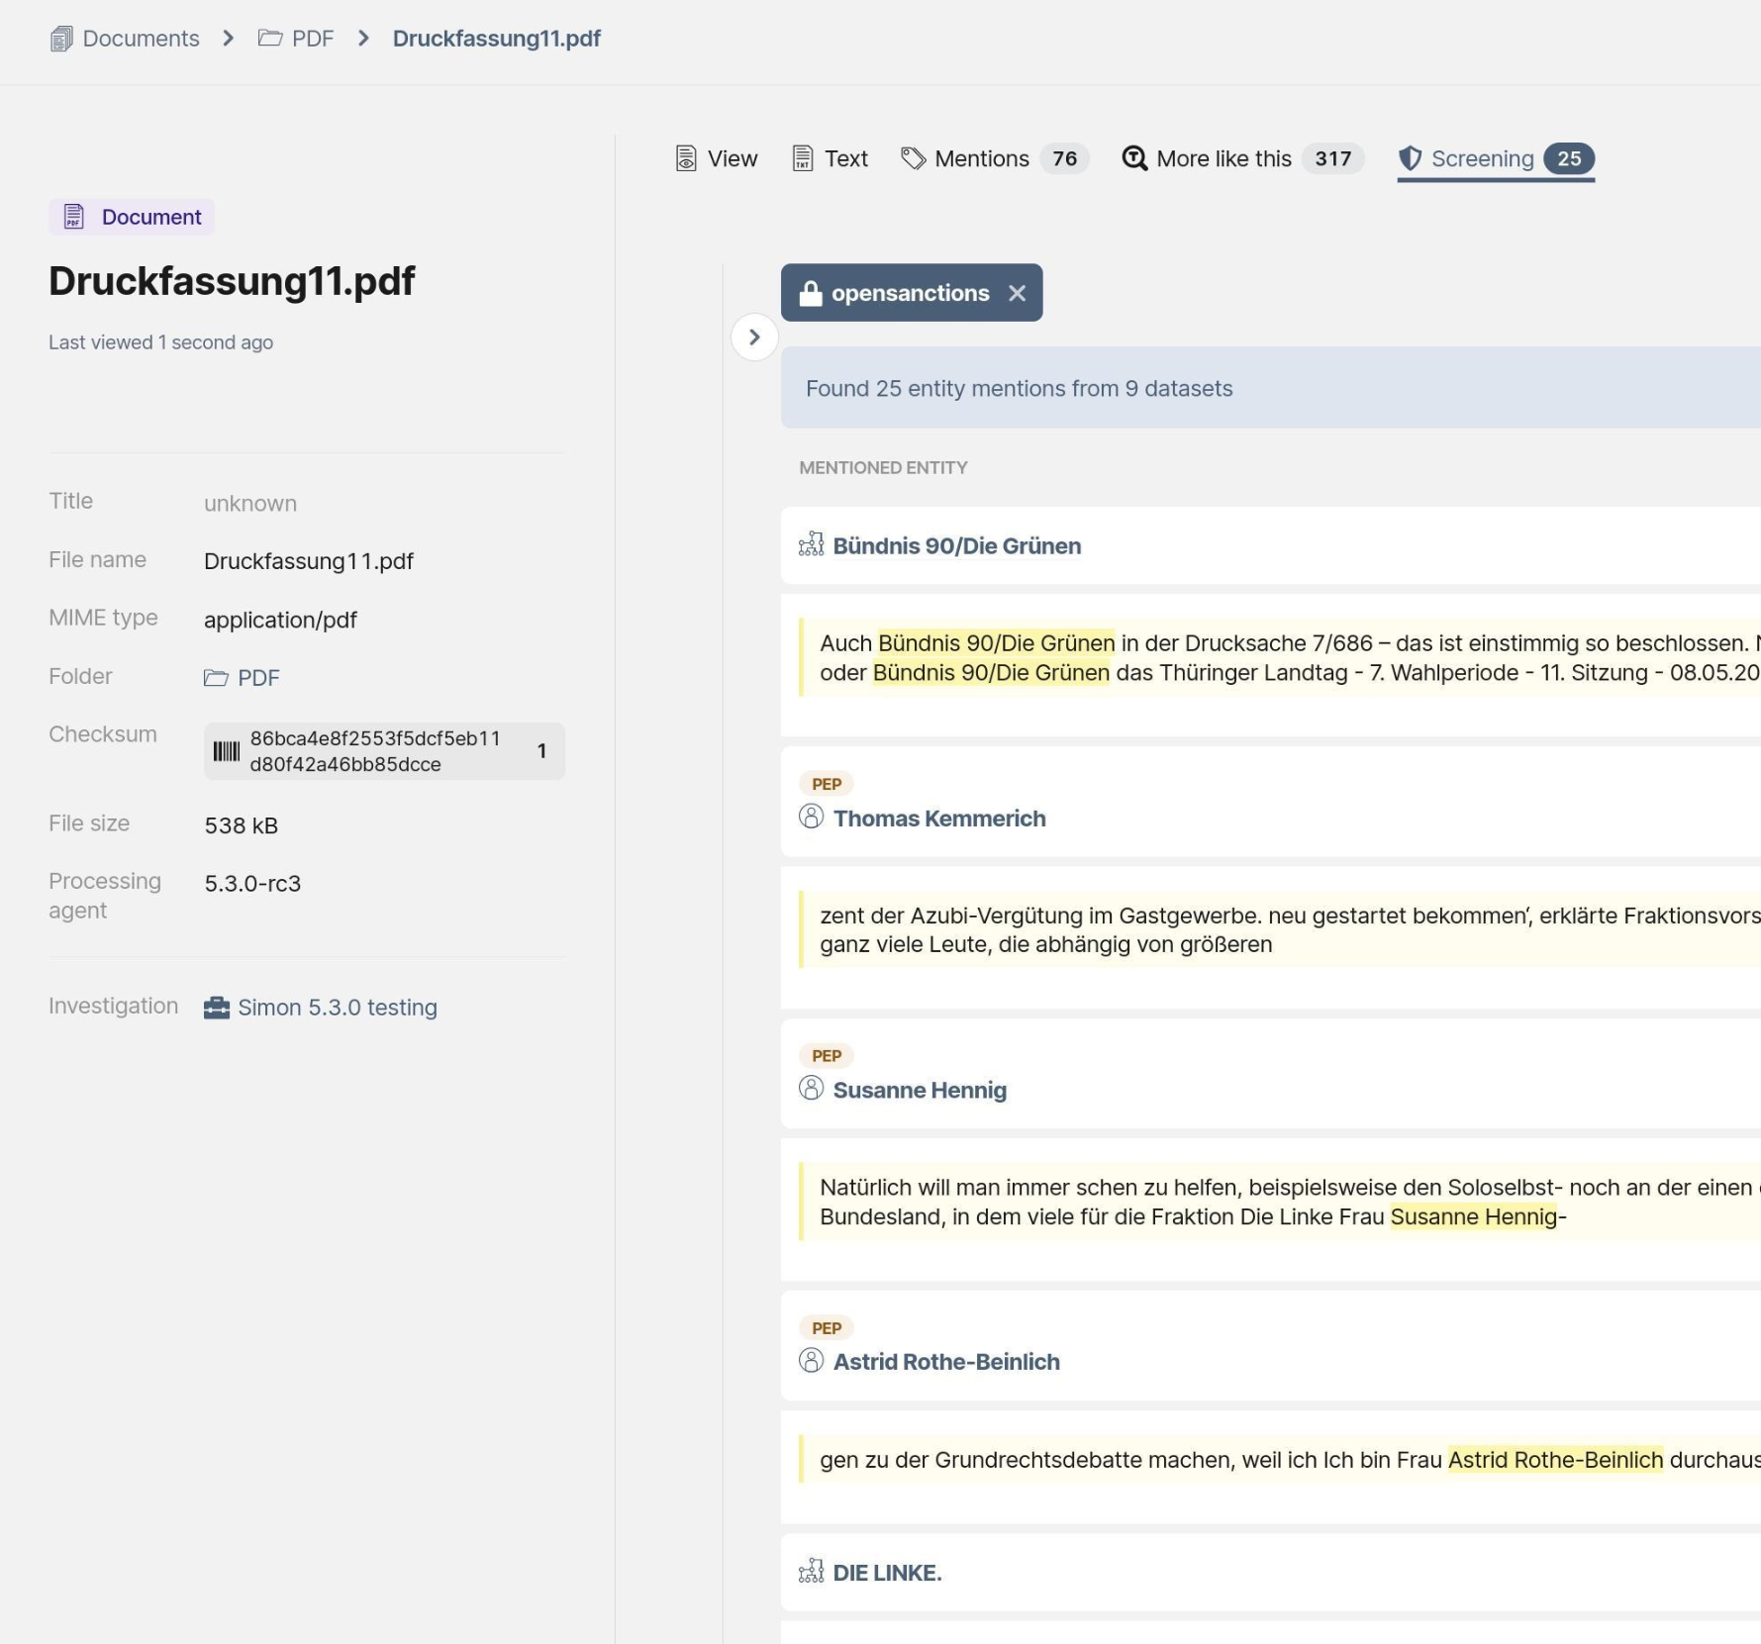
Task: Click the person icon beside Susanne Hennig
Action: pos(811,1088)
